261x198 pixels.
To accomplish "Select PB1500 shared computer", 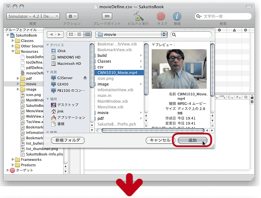I will (68, 91).
